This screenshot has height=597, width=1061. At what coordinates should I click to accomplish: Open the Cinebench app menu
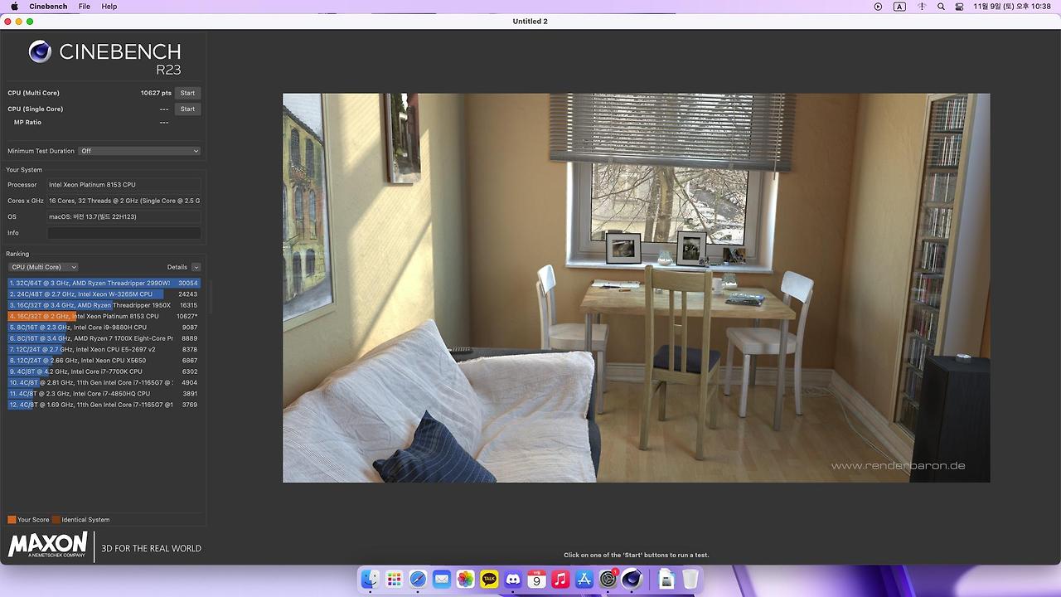[48, 7]
